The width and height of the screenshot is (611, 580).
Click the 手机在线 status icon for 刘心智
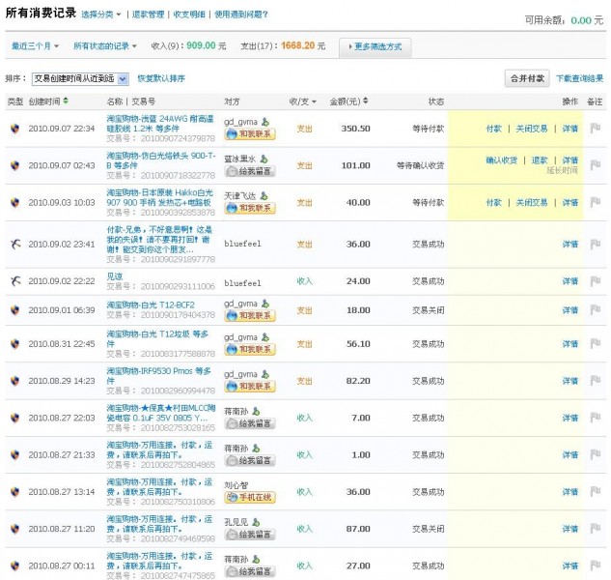click(x=249, y=498)
